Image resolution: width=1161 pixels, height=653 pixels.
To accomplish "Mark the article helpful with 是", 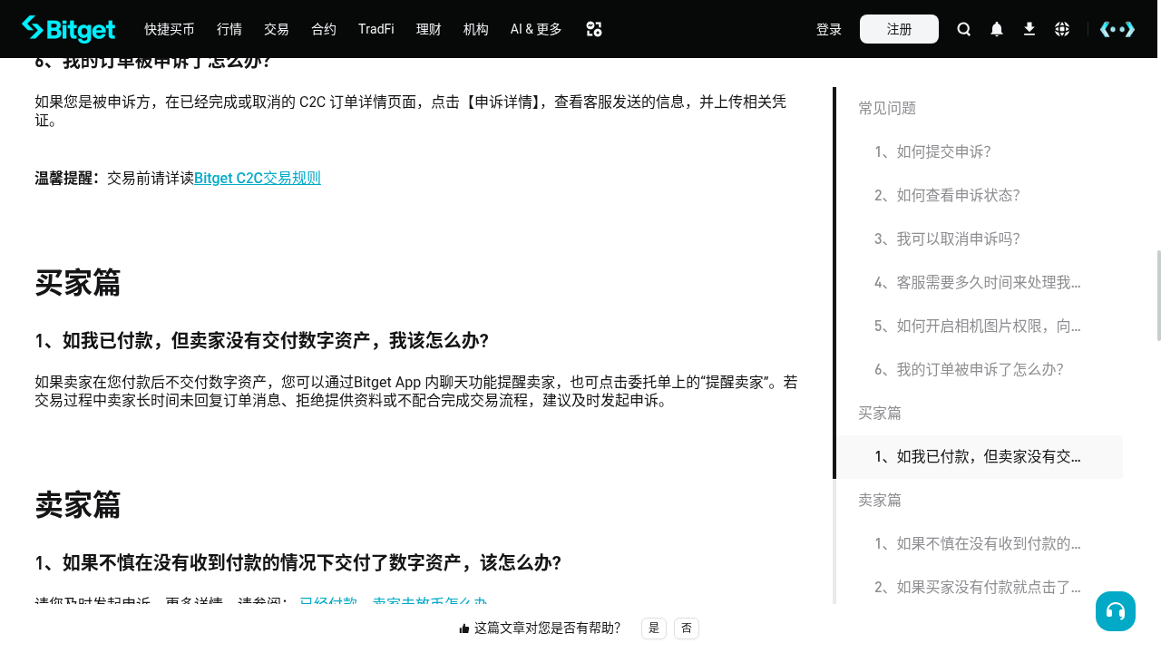I will point(654,628).
